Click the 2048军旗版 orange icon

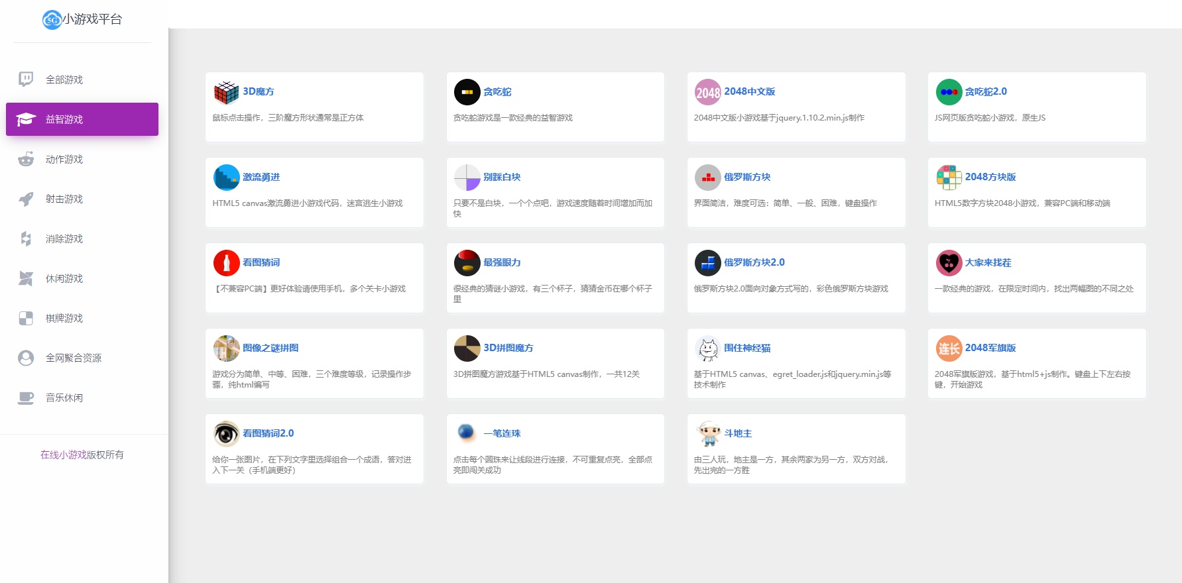click(949, 348)
